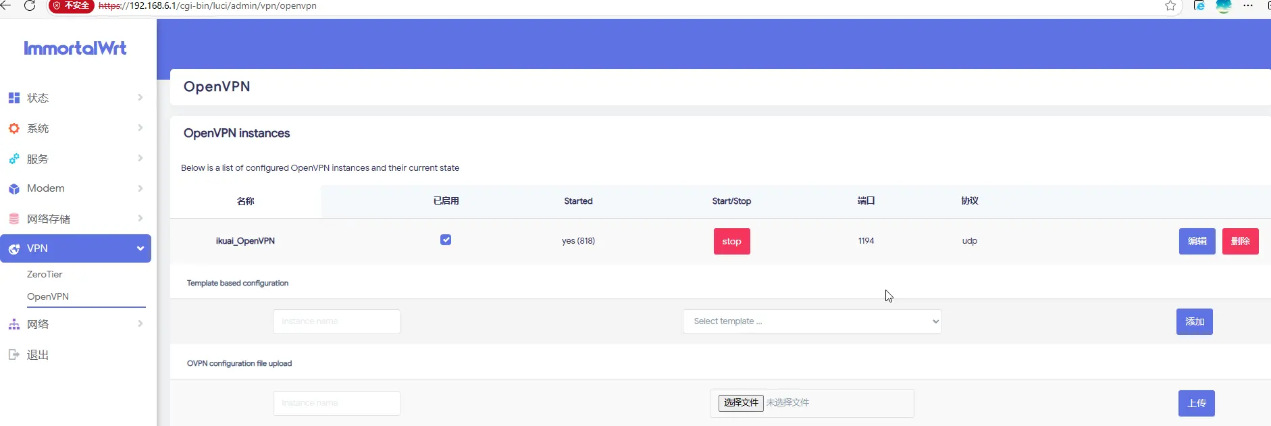Click the 服务 services icon in sidebar

[x=14, y=159]
